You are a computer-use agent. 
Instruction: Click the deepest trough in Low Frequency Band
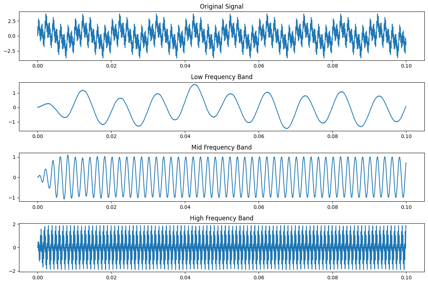click(x=287, y=128)
